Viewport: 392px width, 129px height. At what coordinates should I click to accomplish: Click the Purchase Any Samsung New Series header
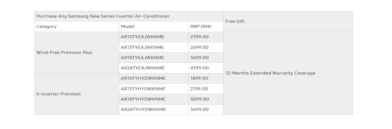(x=129, y=16)
